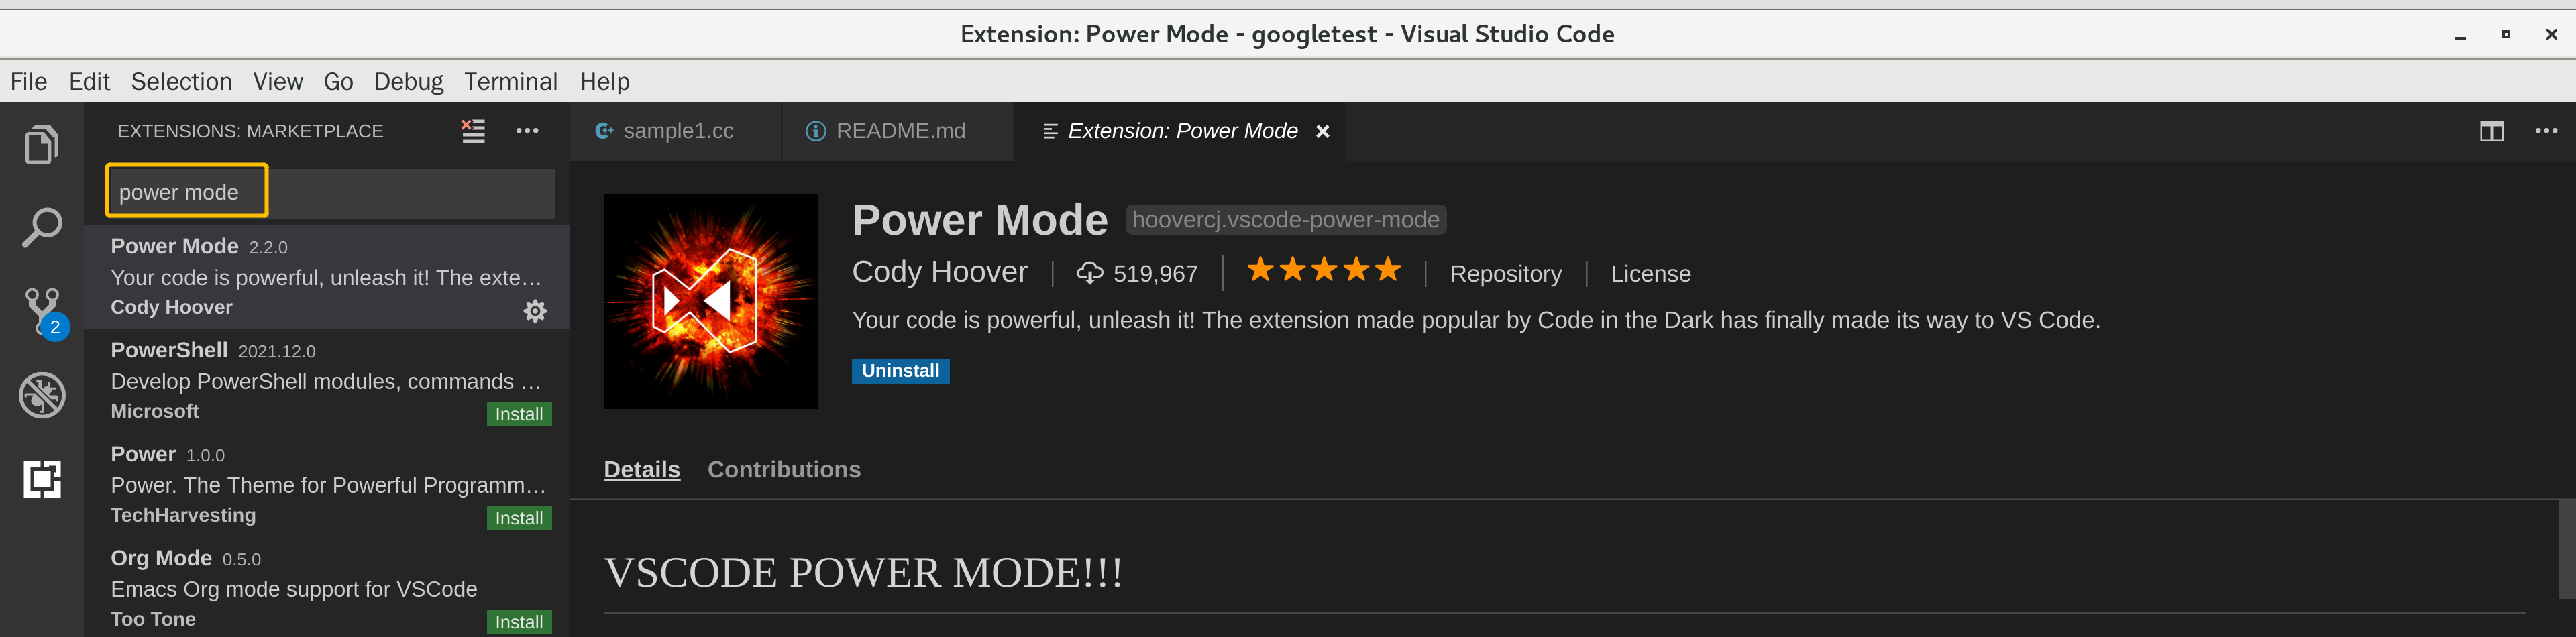Open the Terminal menu
Image resolution: width=2576 pixels, height=637 pixels.
511,81
